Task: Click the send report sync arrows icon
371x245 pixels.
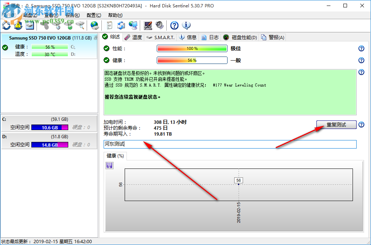Action: [x=121, y=25]
